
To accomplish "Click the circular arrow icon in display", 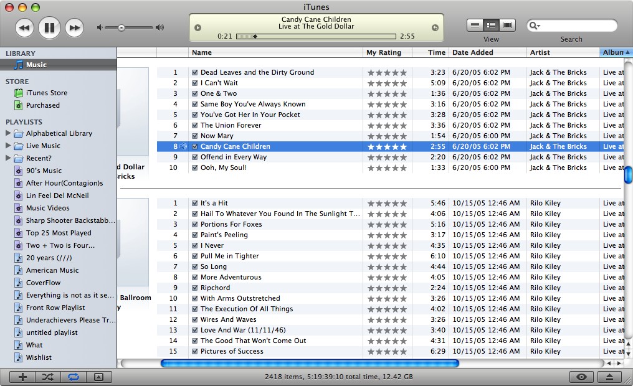I will (x=435, y=28).
